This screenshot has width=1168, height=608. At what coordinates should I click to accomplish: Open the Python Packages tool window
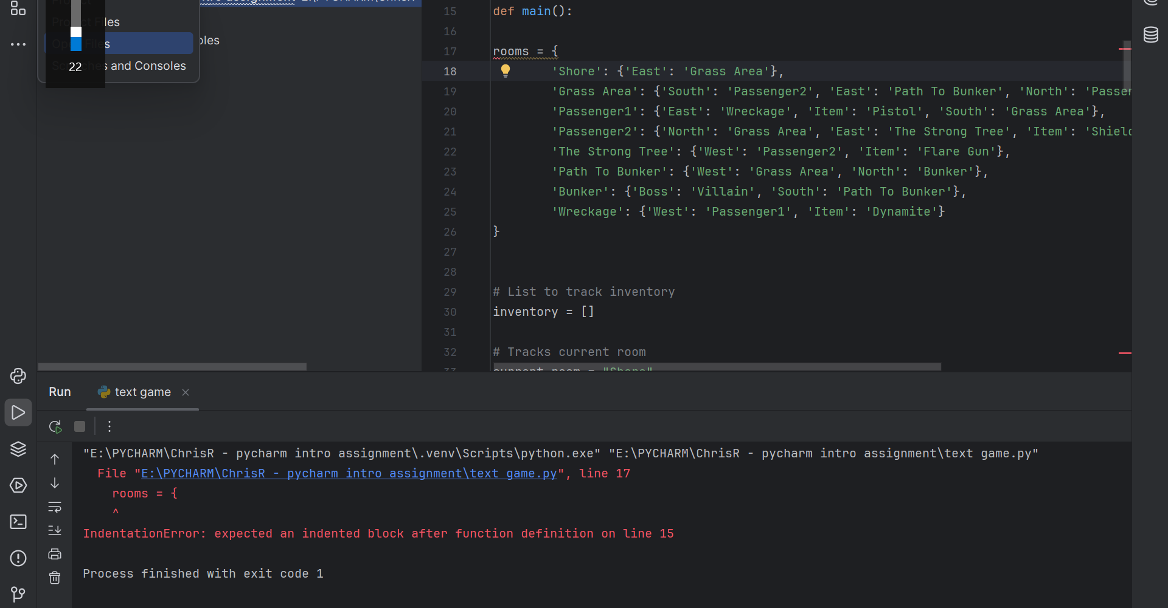coord(18,449)
